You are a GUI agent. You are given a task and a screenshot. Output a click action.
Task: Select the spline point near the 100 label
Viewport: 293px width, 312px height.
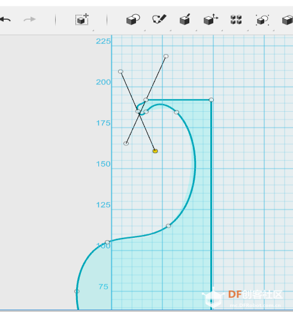tap(107, 242)
